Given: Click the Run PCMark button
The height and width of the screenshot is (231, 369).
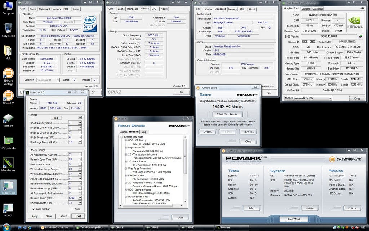Looking at the screenshot, I should 294,219.
